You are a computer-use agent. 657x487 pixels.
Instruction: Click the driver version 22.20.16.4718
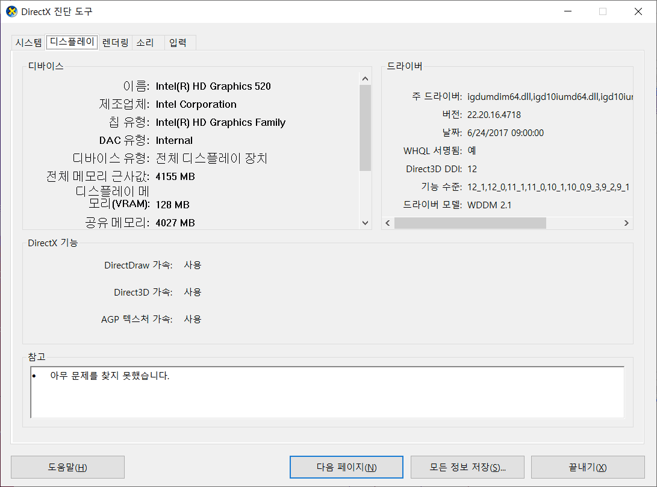click(x=494, y=115)
